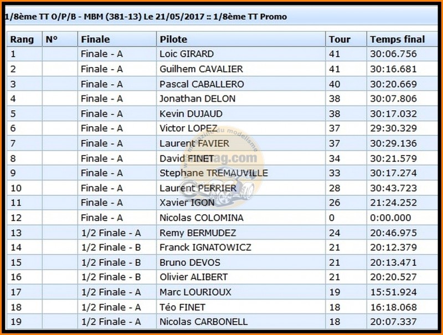Click Pascal CABALLERO's name
Viewport: 443px width, 335px height.
pyautogui.click(x=202, y=84)
